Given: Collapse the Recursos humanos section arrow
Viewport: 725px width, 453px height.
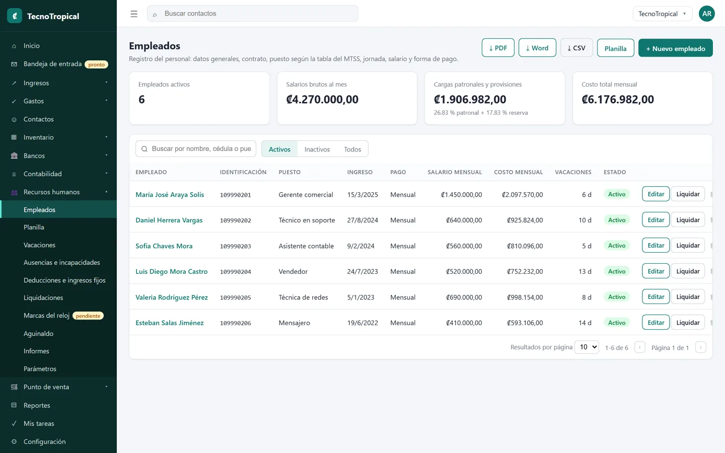Looking at the screenshot, I should tap(106, 192).
